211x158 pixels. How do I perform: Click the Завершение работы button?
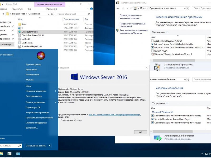click(x=36, y=146)
